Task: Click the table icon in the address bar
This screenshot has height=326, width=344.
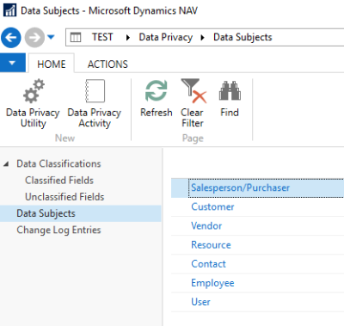Action: (x=76, y=37)
